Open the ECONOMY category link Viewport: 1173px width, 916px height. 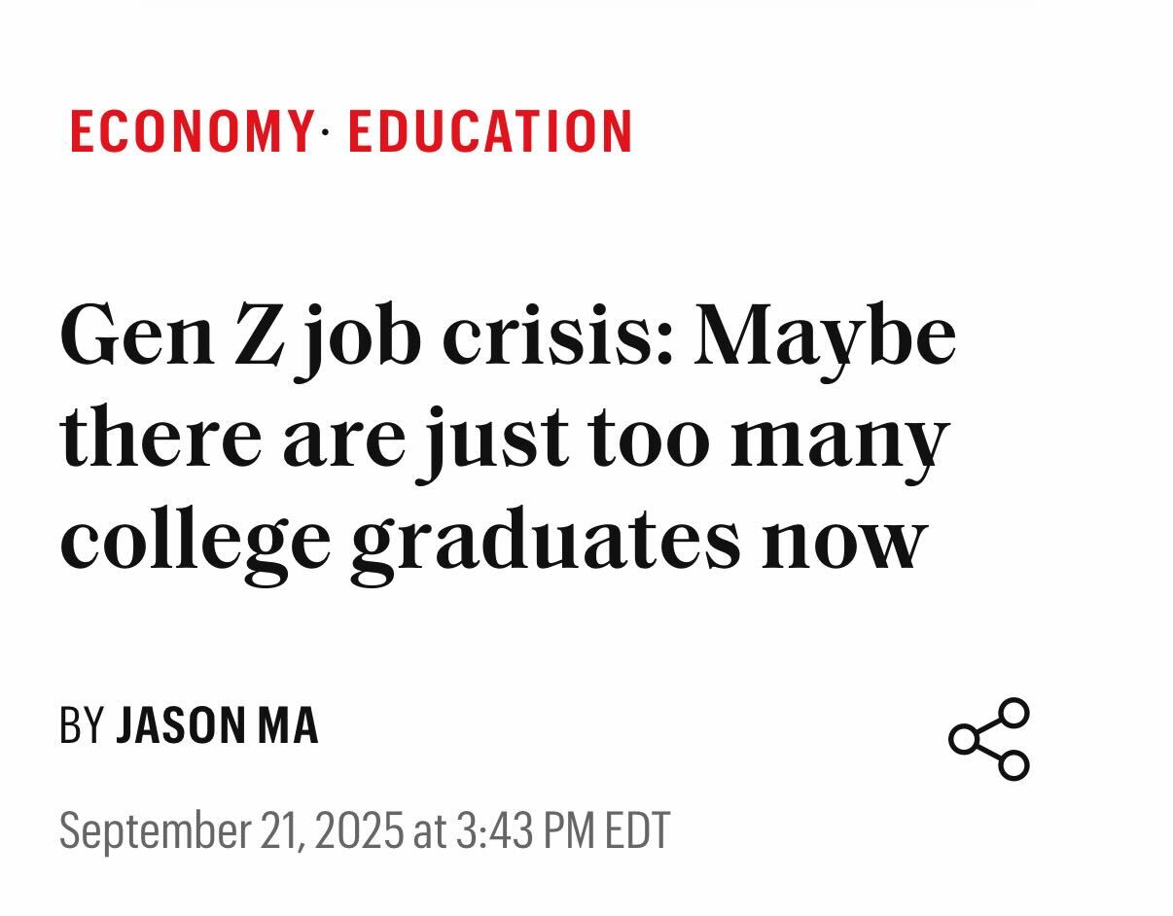tap(191, 131)
